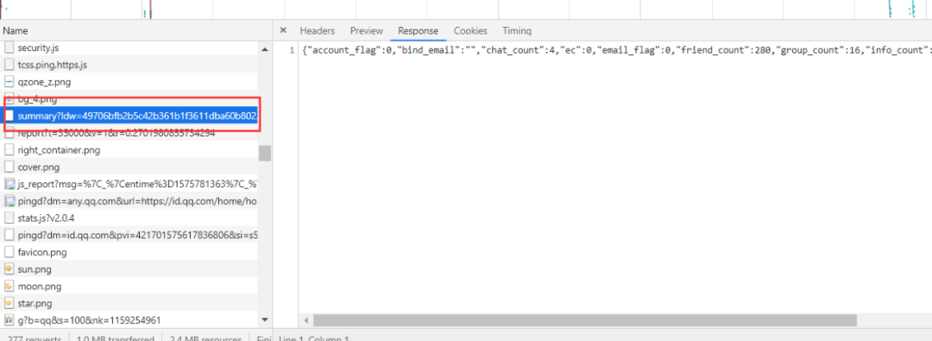
Task: Click the Name column header
Action: pos(15,31)
